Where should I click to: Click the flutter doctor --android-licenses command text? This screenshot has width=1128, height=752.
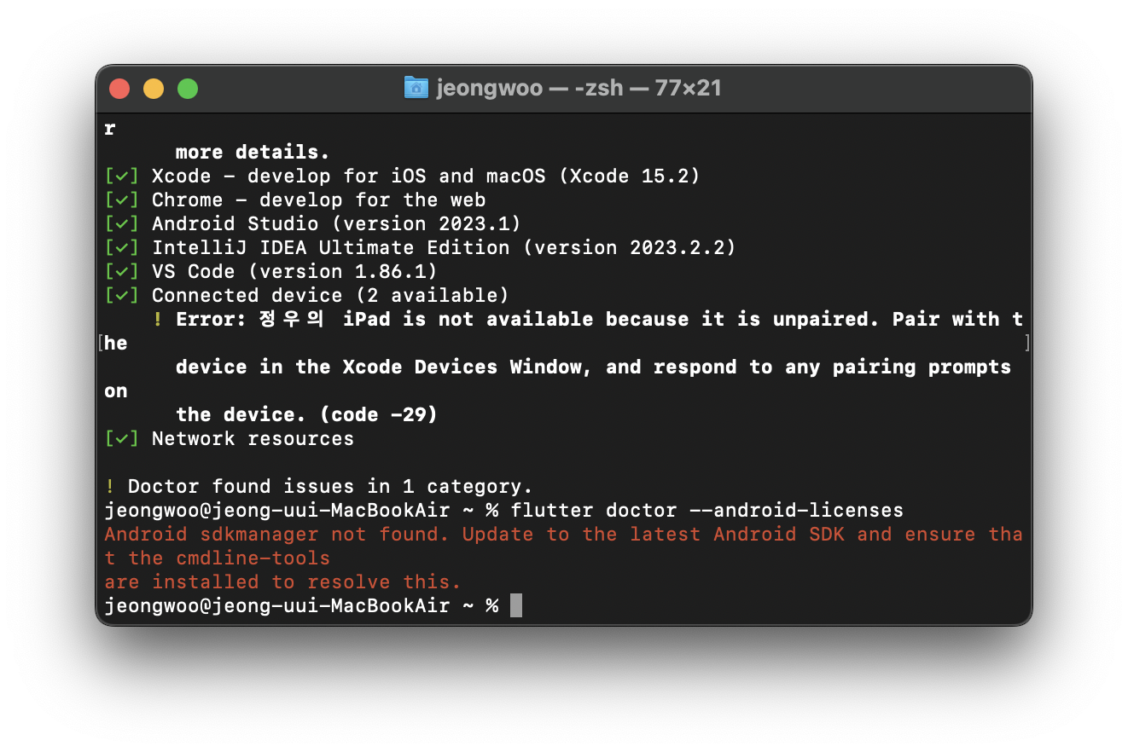(x=707, y=511)
